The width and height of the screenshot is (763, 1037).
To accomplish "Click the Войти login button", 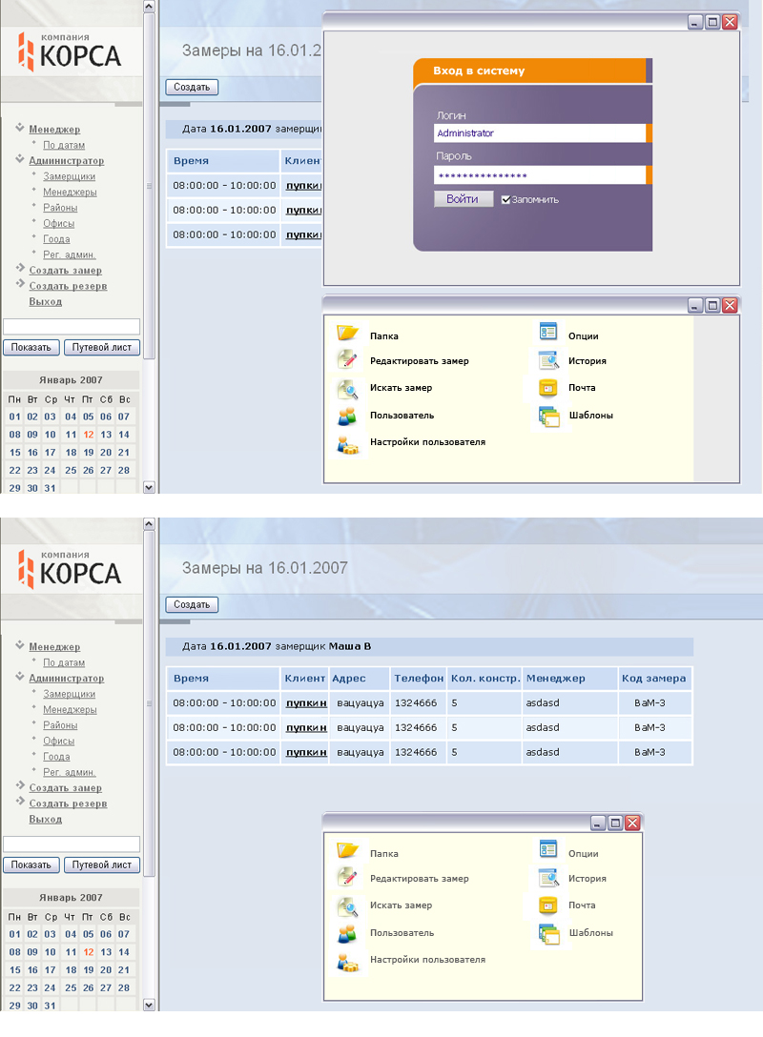I will (x=464, y=199).
